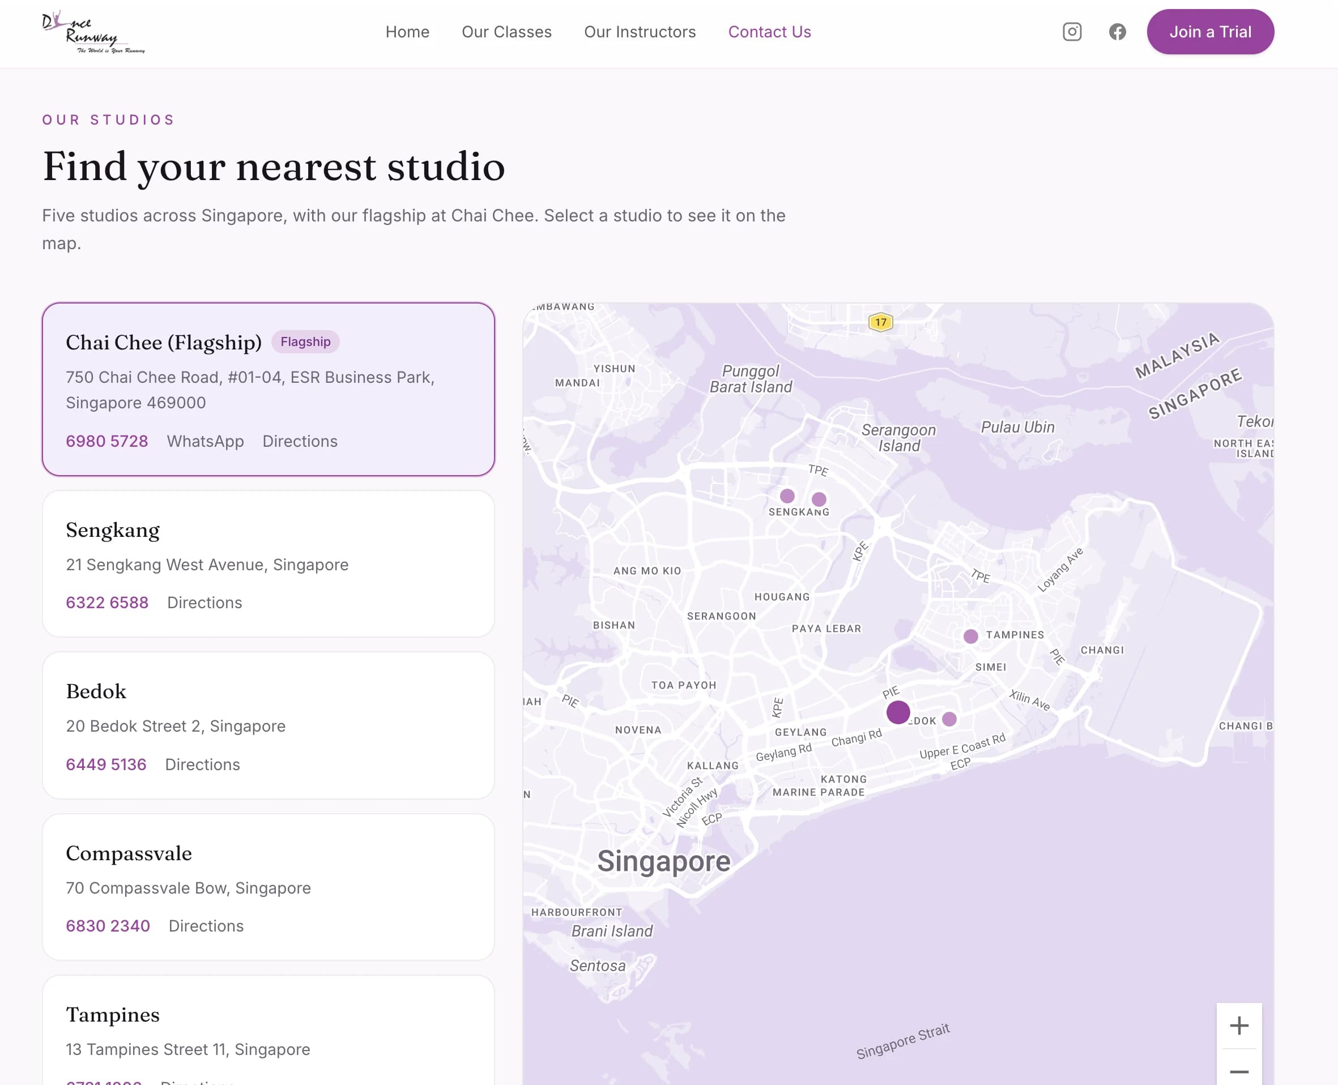Open WhatsApp link for Chai Chee
This screenshot has width=1338, height=1085.
click(205, 441)
